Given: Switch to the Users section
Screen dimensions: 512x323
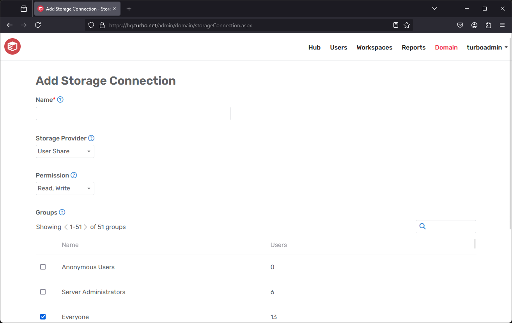Looking at the screenshot, I should pyautogui.click(x=338, y=47).
